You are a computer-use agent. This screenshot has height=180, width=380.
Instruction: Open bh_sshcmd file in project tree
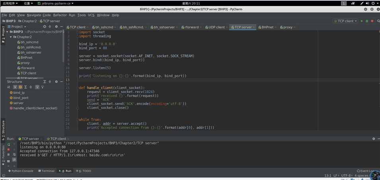click(27, 42)
